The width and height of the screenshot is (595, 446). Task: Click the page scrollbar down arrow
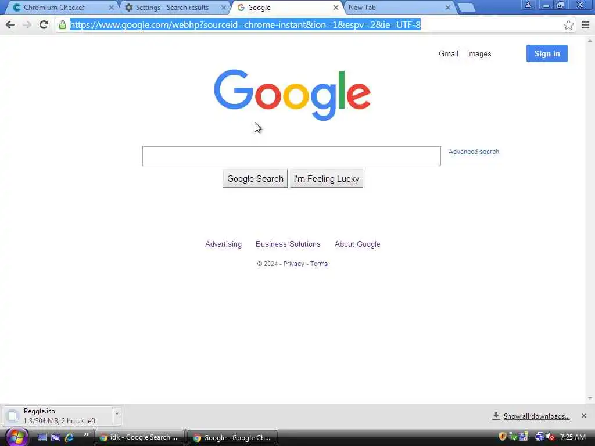point(590,398)
